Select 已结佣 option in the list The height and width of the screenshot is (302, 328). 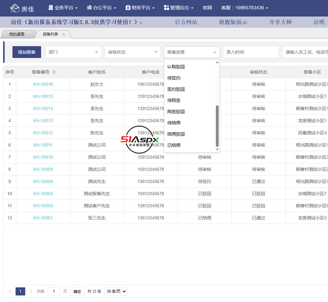[x=174, y=145]
